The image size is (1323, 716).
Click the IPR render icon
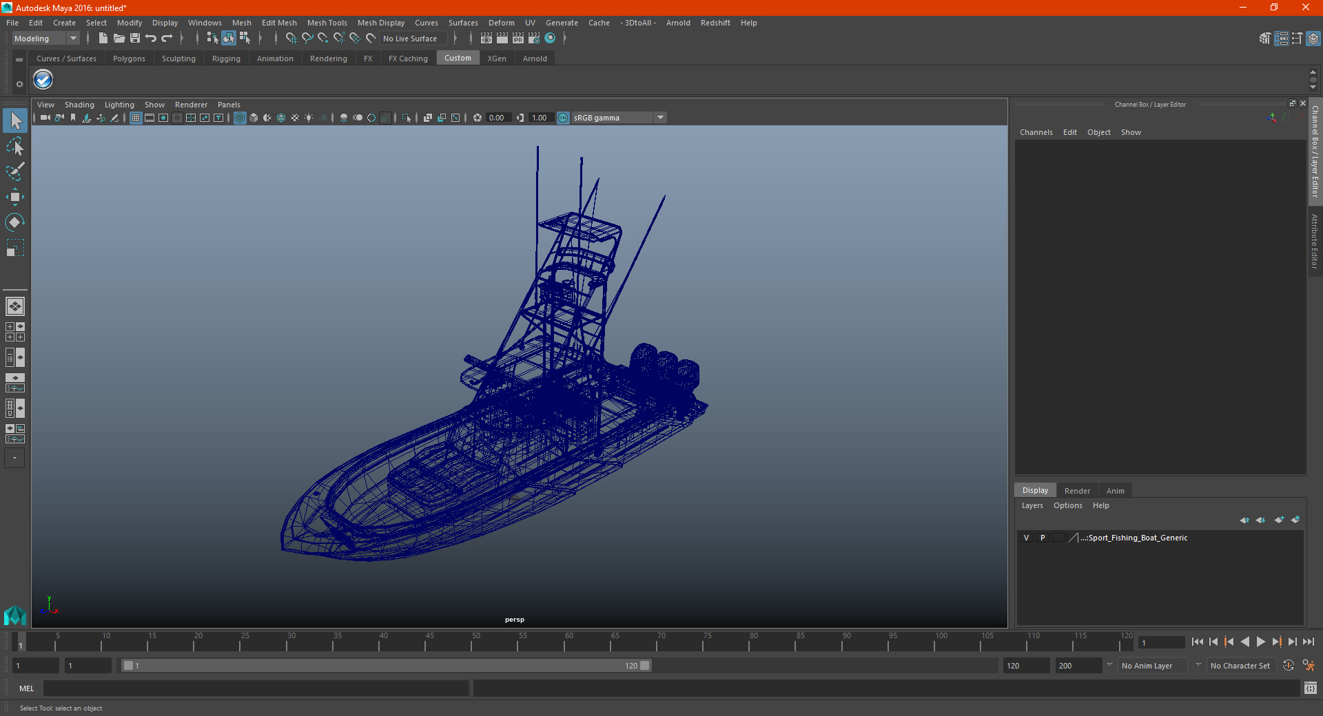coord(518,39)
